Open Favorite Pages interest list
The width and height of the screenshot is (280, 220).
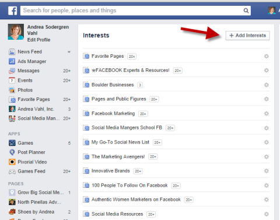pyautogui.click(x=107, y=56)
